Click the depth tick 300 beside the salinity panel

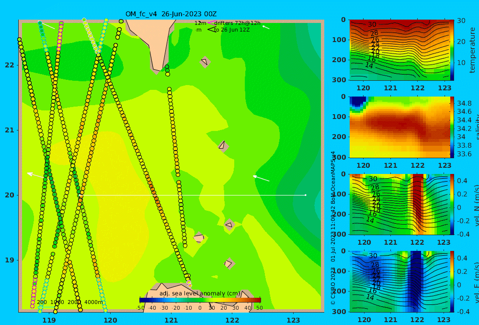pyautogui.click(x=339, y=157)
